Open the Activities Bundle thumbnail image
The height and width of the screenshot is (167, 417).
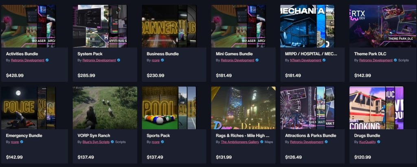[29, 26]
